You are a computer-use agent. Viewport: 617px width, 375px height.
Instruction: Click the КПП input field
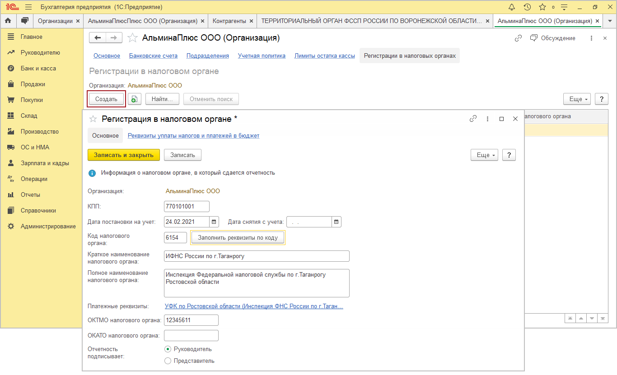pyautogui.click(x=187, y=206)
